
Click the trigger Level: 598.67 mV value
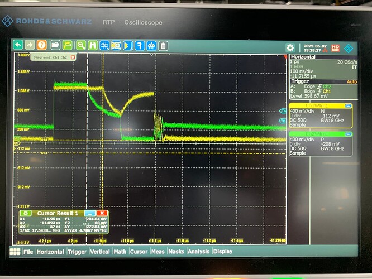[309, 96]
